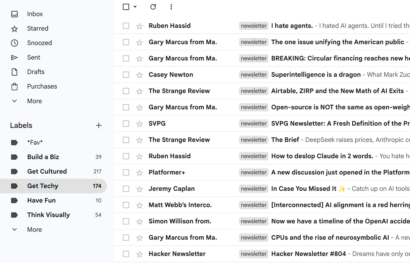The width and height of the screenshot is (410, 263).
Task: Open 'Hacker Newsletter #804' email
Action: [x=309, y=254]
